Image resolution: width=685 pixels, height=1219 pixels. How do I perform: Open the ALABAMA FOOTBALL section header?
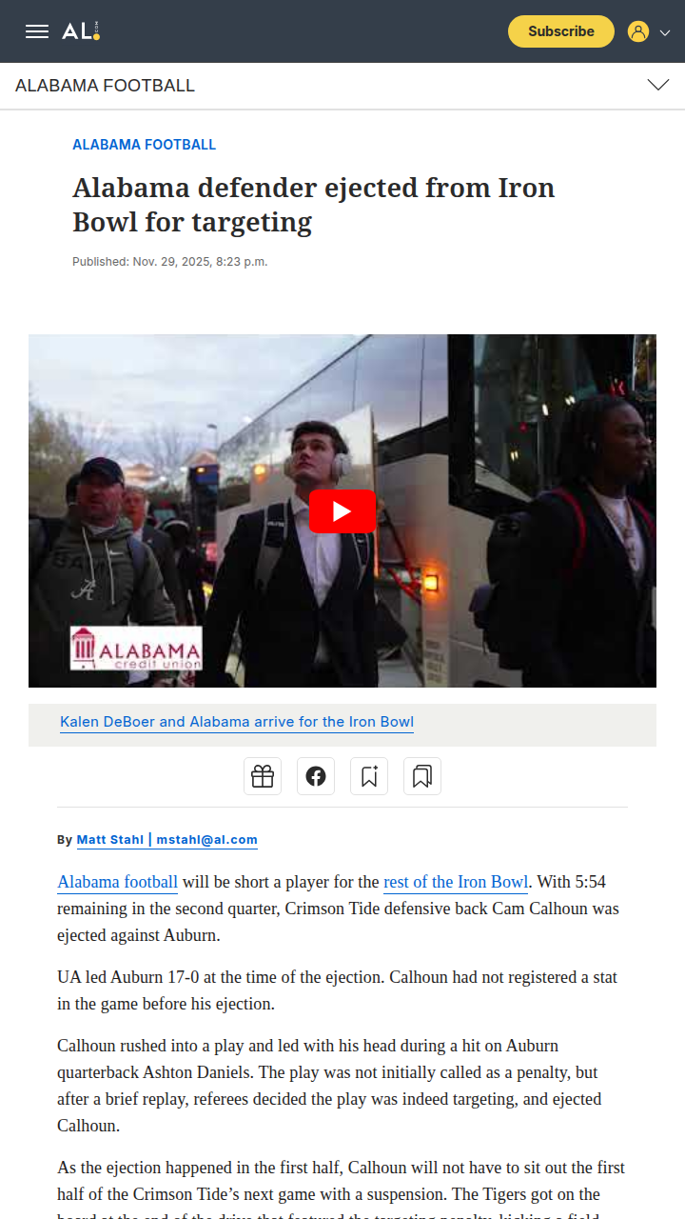pos(105,86)
